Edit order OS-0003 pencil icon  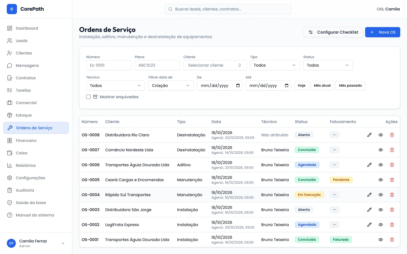[x=369, y=210]
